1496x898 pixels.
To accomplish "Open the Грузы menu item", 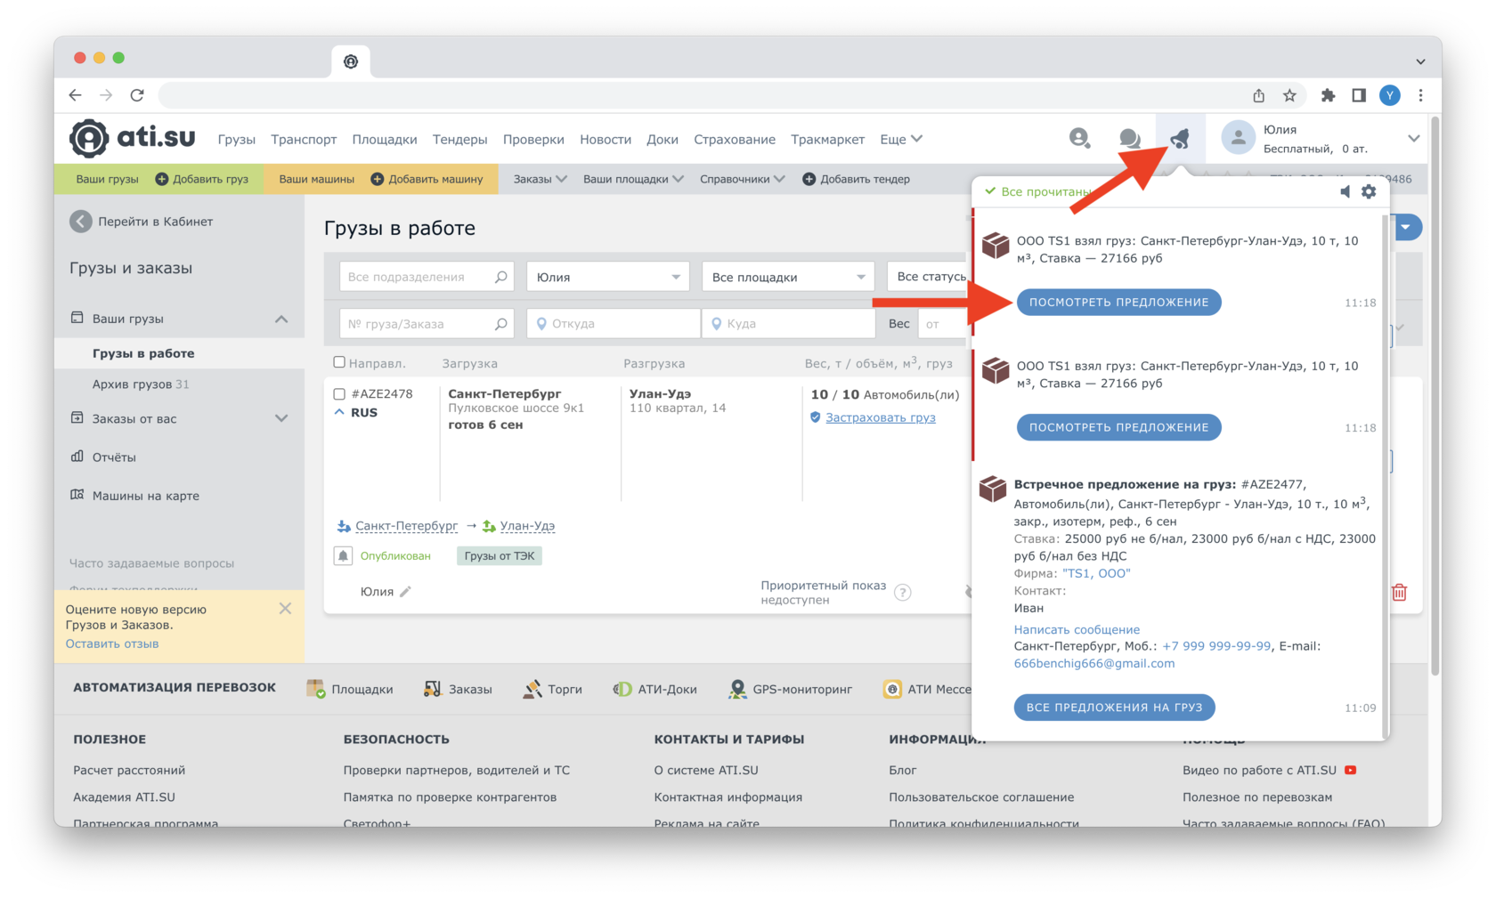I will coord(237,139).
